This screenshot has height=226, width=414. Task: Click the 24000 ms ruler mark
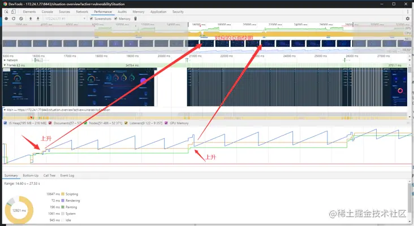[289, 56]
